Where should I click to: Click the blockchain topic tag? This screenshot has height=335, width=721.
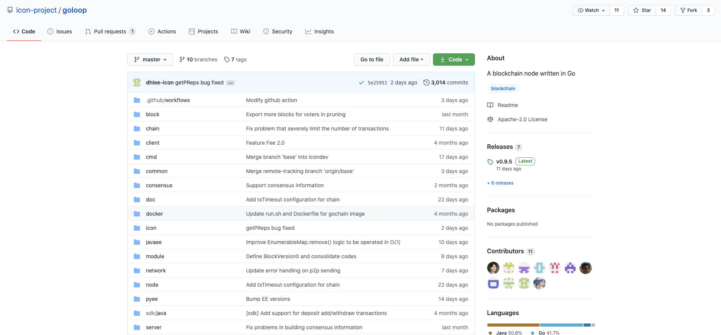(x=503, y=89)
